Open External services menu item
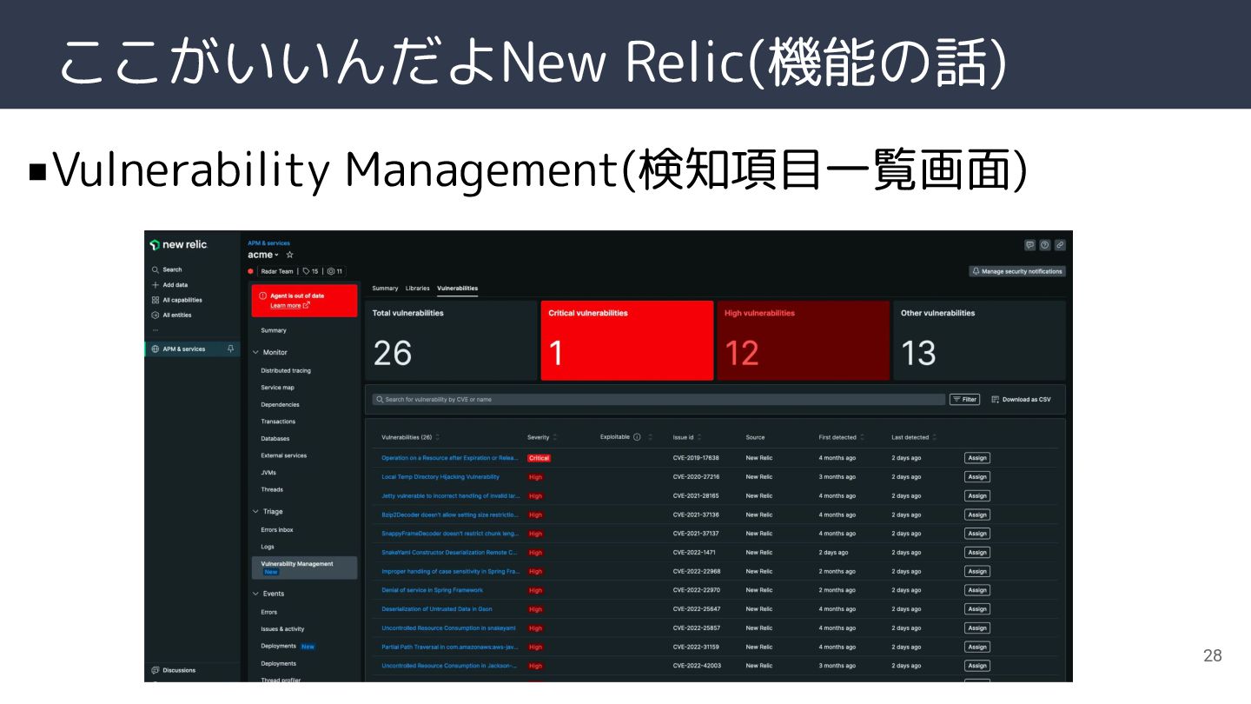Screen dimensions: 1251x704 coord(283,455)
